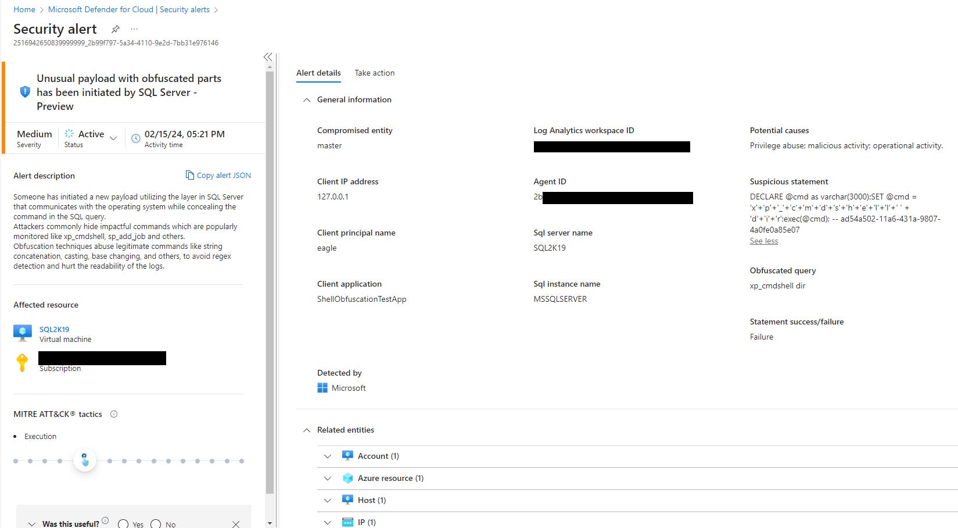Click the scrollbar down arrow of left pane
This screenshot has width=958, height=528.
pyautogui.click(x=270, y=523)
